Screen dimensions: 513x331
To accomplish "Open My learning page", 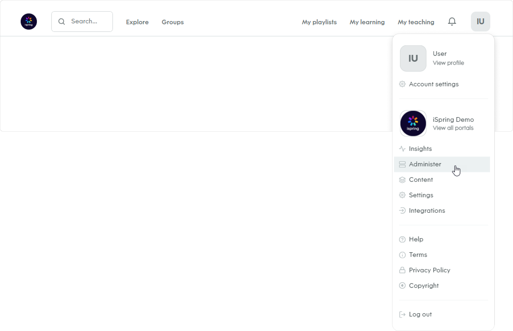I will click(x=367, y=22).
